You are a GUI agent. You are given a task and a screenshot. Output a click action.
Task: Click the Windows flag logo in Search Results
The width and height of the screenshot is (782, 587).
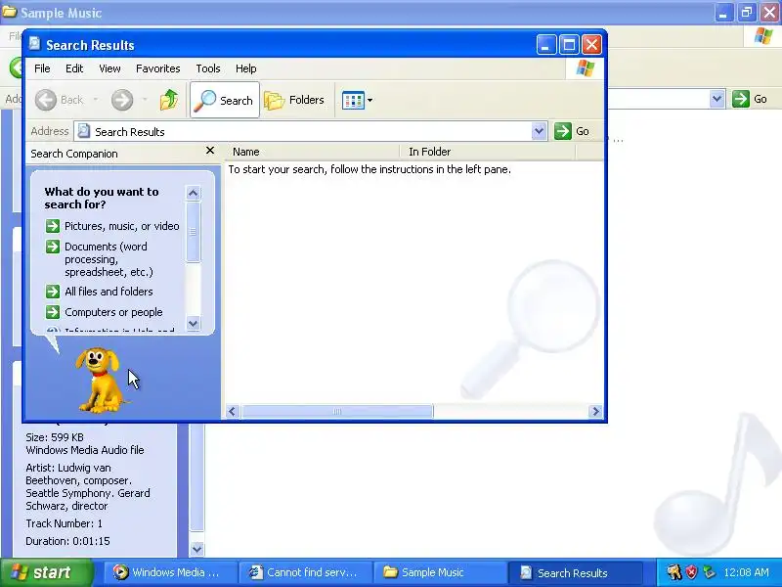585,68
